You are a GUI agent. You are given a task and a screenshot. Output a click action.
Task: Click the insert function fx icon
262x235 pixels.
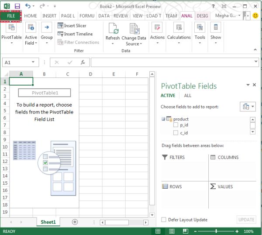point(83,62)
